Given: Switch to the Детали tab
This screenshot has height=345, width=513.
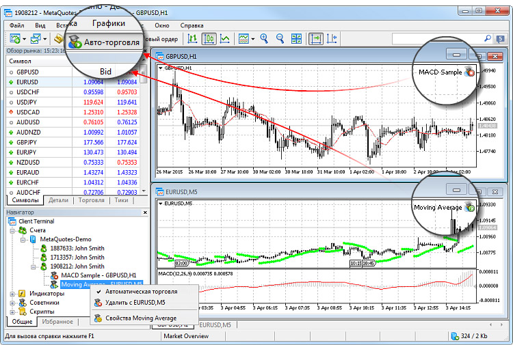Looking at the screenshot, I should (58, 200).
